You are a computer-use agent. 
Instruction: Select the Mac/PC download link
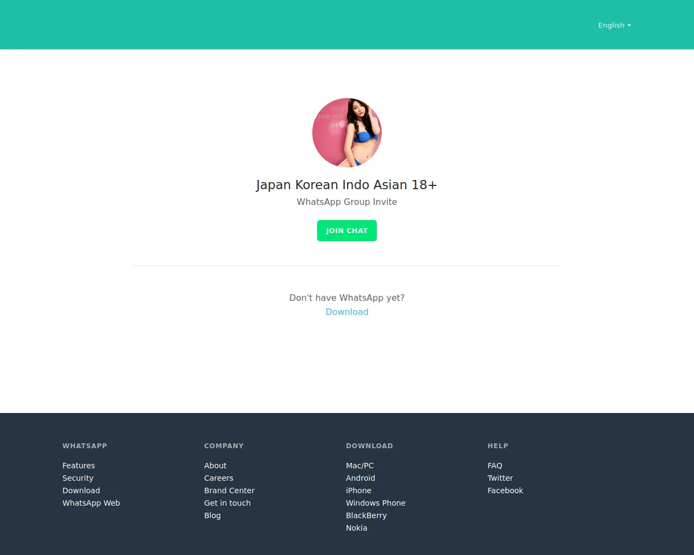coord(360,466)
